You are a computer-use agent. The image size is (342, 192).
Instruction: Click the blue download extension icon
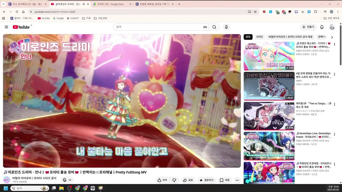pyautogui.click(x=309, y=12)
